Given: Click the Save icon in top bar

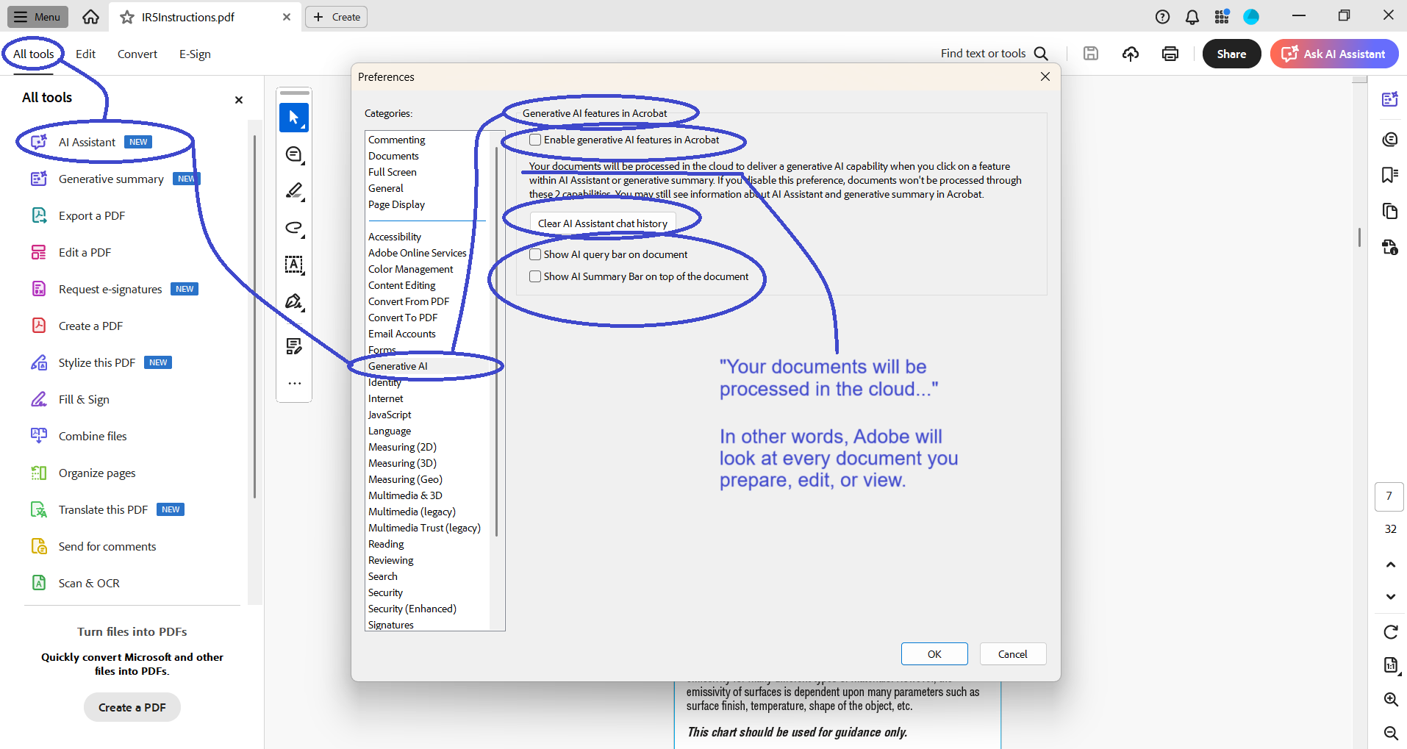Looking at the screenshot, I should coord(1091,54).
